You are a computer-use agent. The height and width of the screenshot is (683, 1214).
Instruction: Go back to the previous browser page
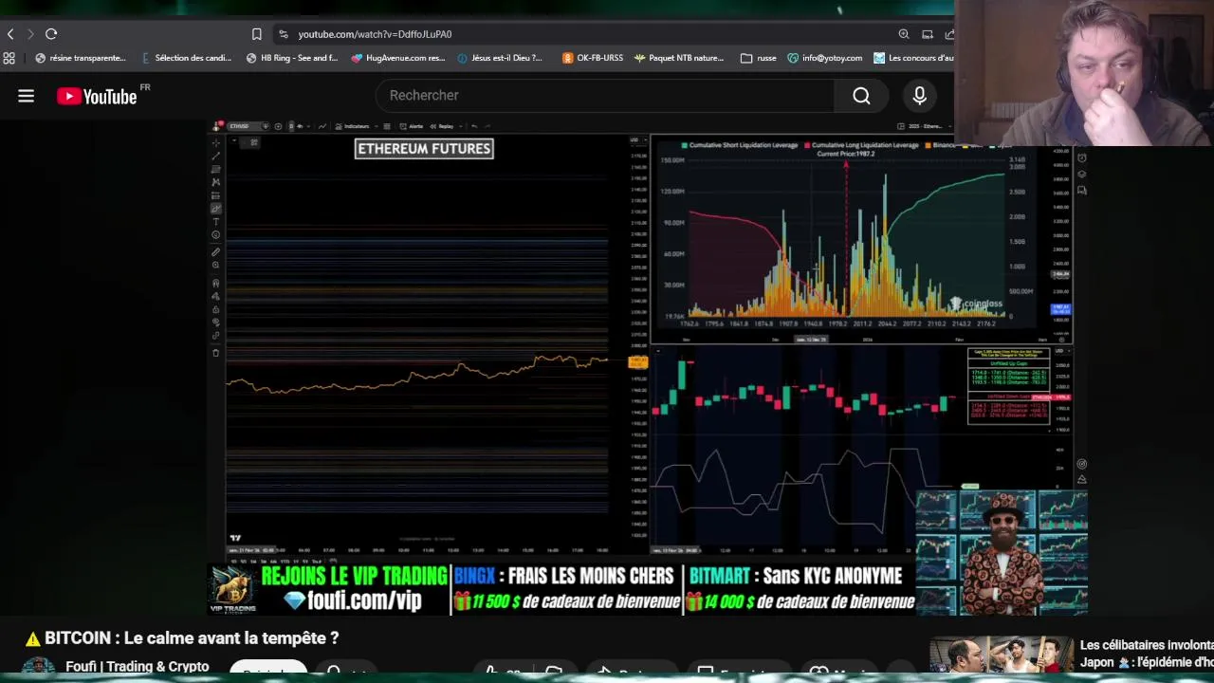(10, 34)
